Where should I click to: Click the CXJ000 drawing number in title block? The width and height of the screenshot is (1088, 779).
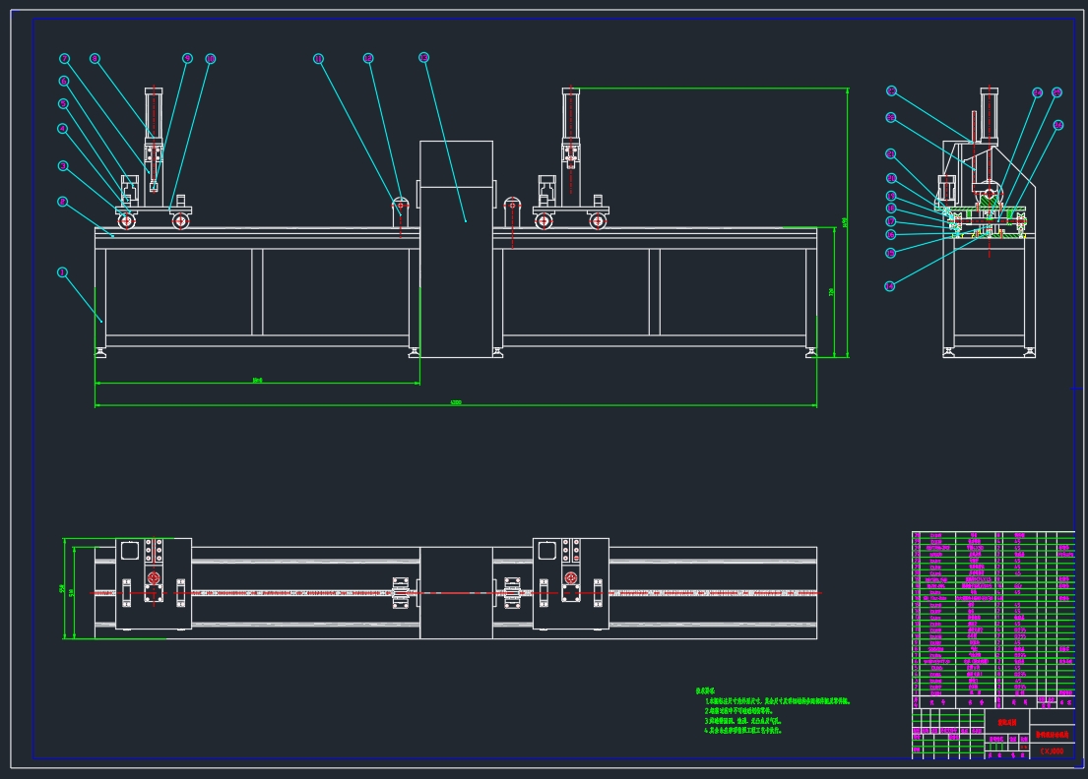[x=1052, y=751]
